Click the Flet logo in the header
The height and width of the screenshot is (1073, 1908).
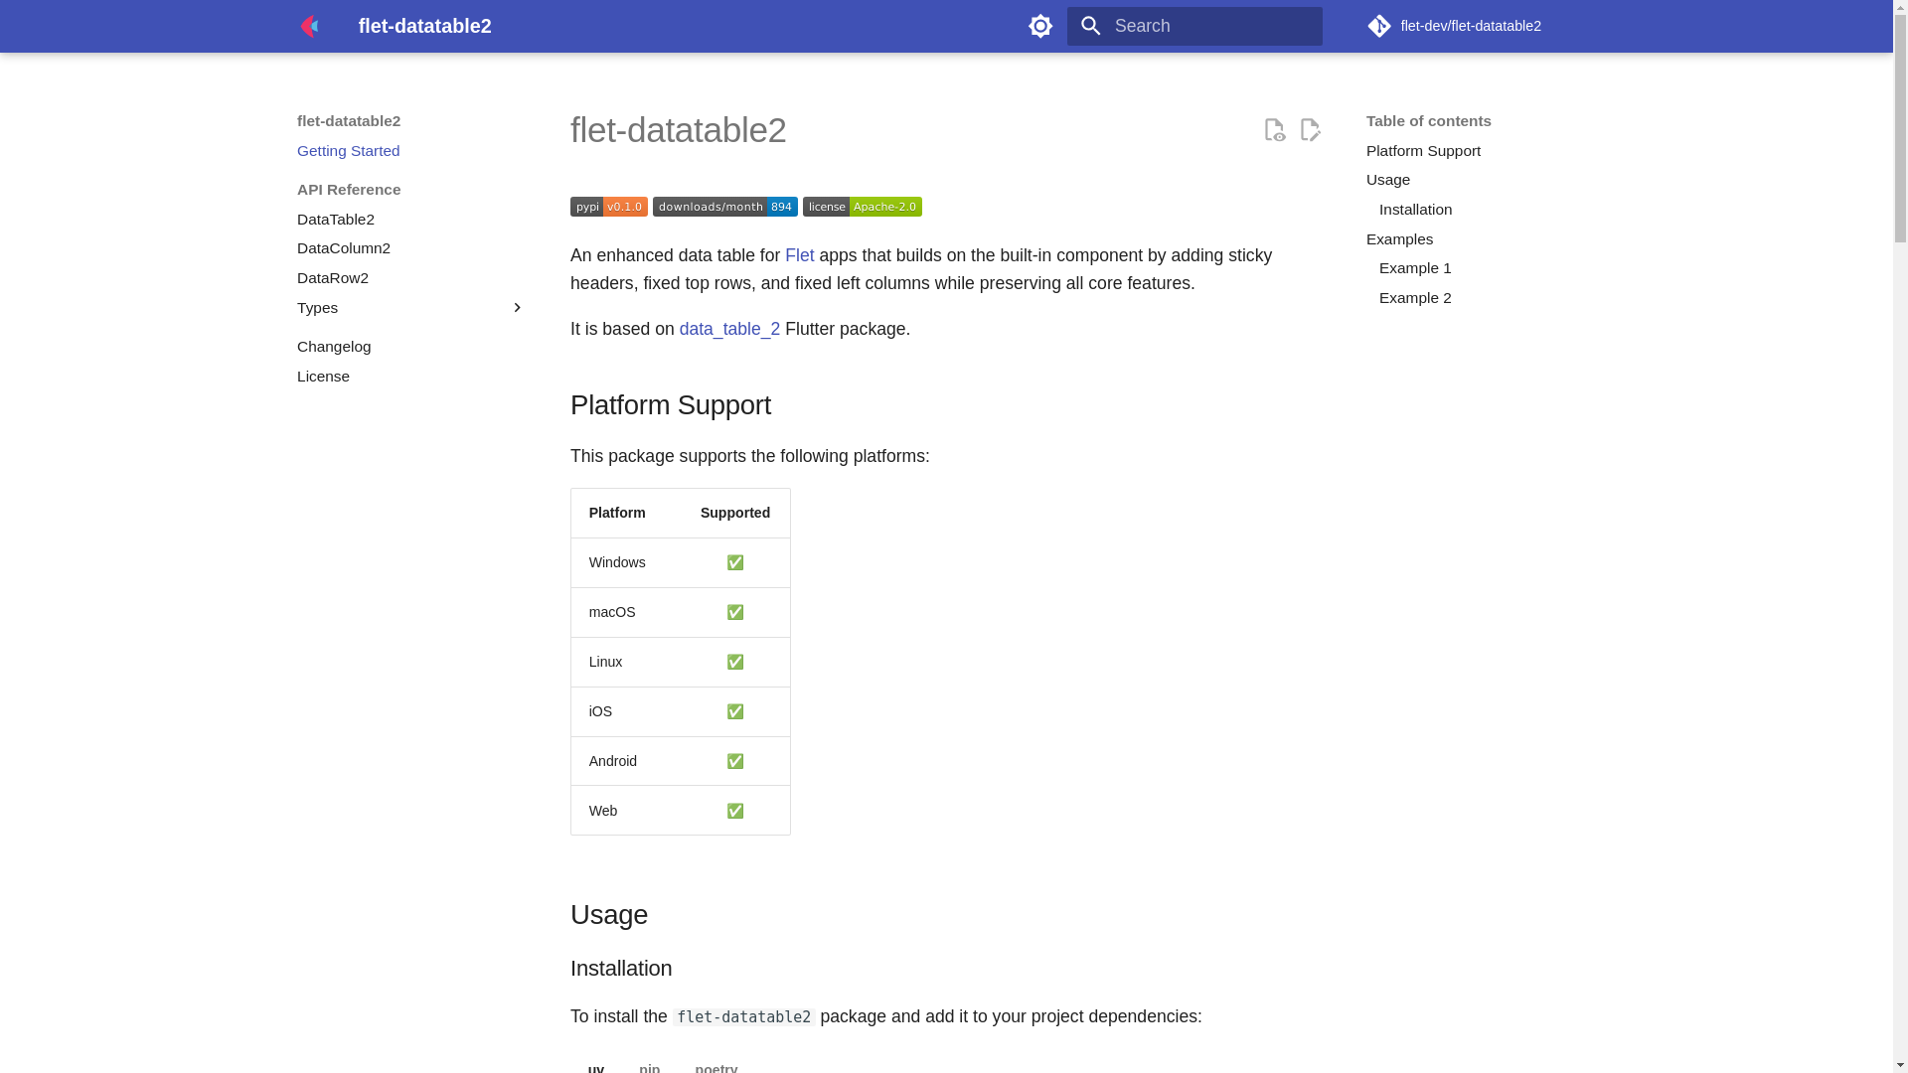(x=310, y=26)
